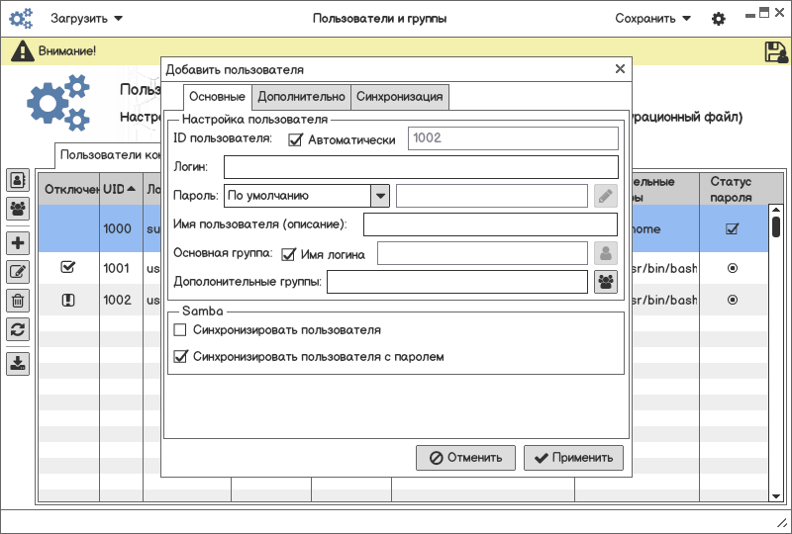Screen dimensions: 792x534
Task: Click the warning icon in row 1002
Action: coord(68,301)
